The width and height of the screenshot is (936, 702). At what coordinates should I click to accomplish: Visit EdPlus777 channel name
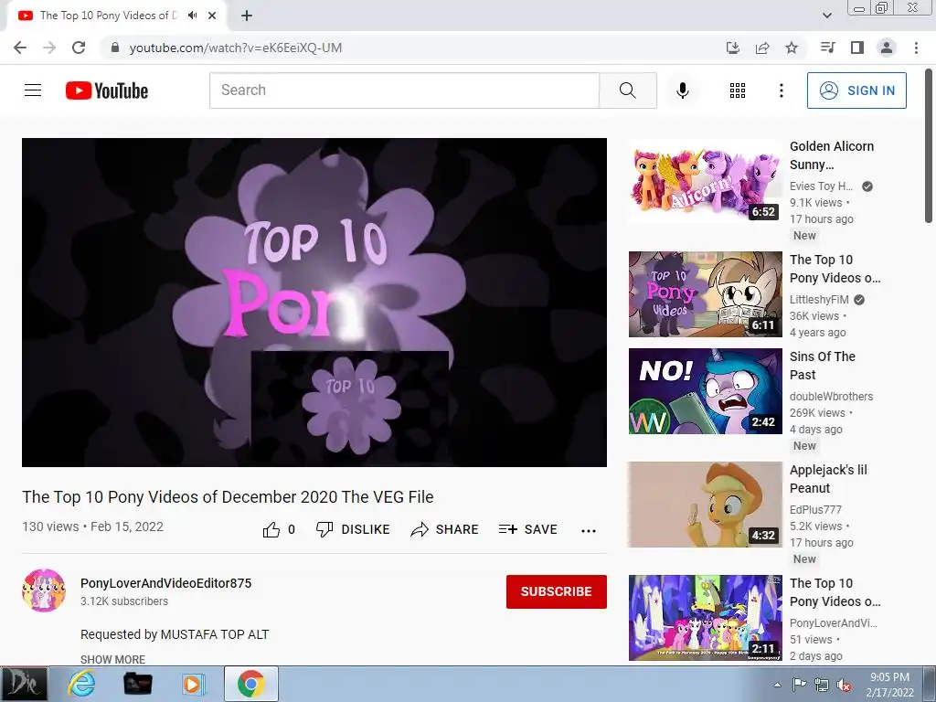tap(815, 510)
